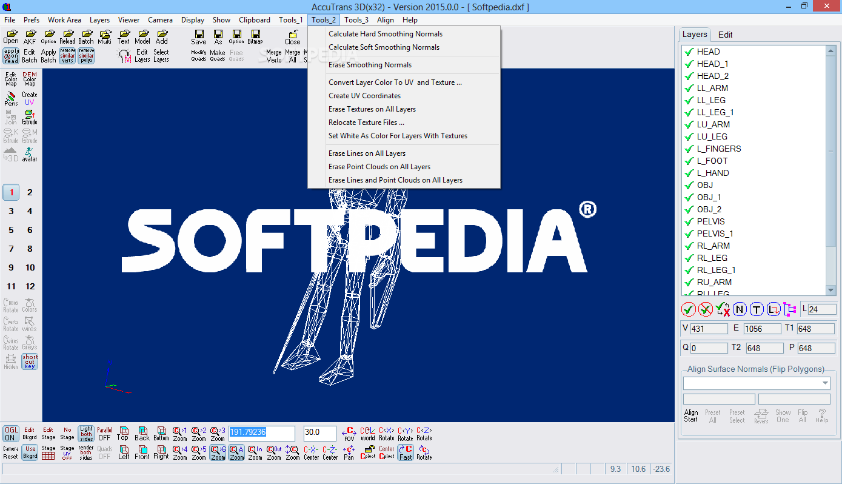The height and width of the screenshot is (484, 842).
Task: Reload the current file
Action: tap(67, 37)
